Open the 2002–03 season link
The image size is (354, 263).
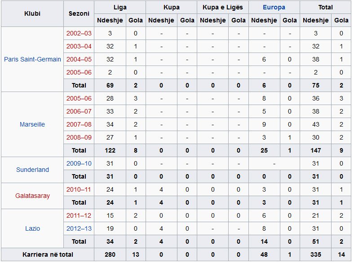(x=79, y=33)
